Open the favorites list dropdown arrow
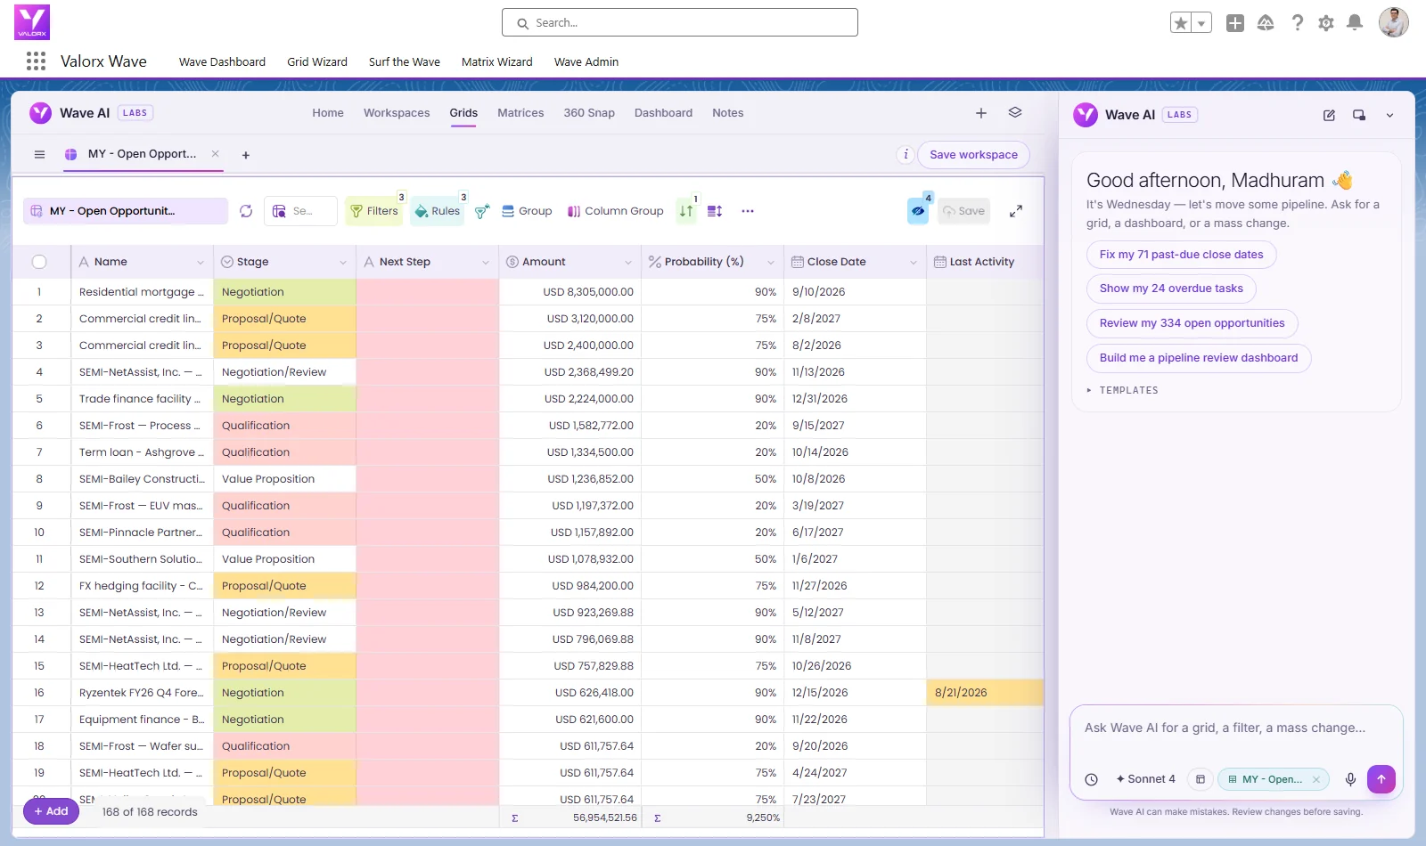Viewport: 1426px width, 846px height. (x=1202, y=23)
